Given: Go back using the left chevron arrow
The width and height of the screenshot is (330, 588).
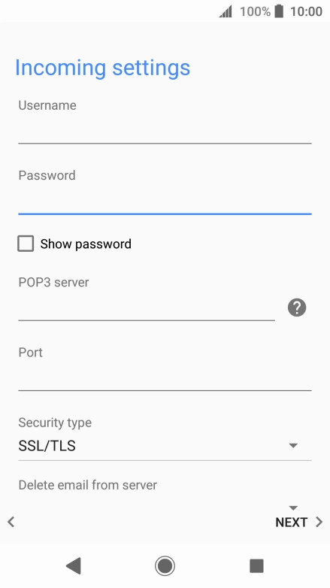Looking at the screenshot, I should coord(11,522).
